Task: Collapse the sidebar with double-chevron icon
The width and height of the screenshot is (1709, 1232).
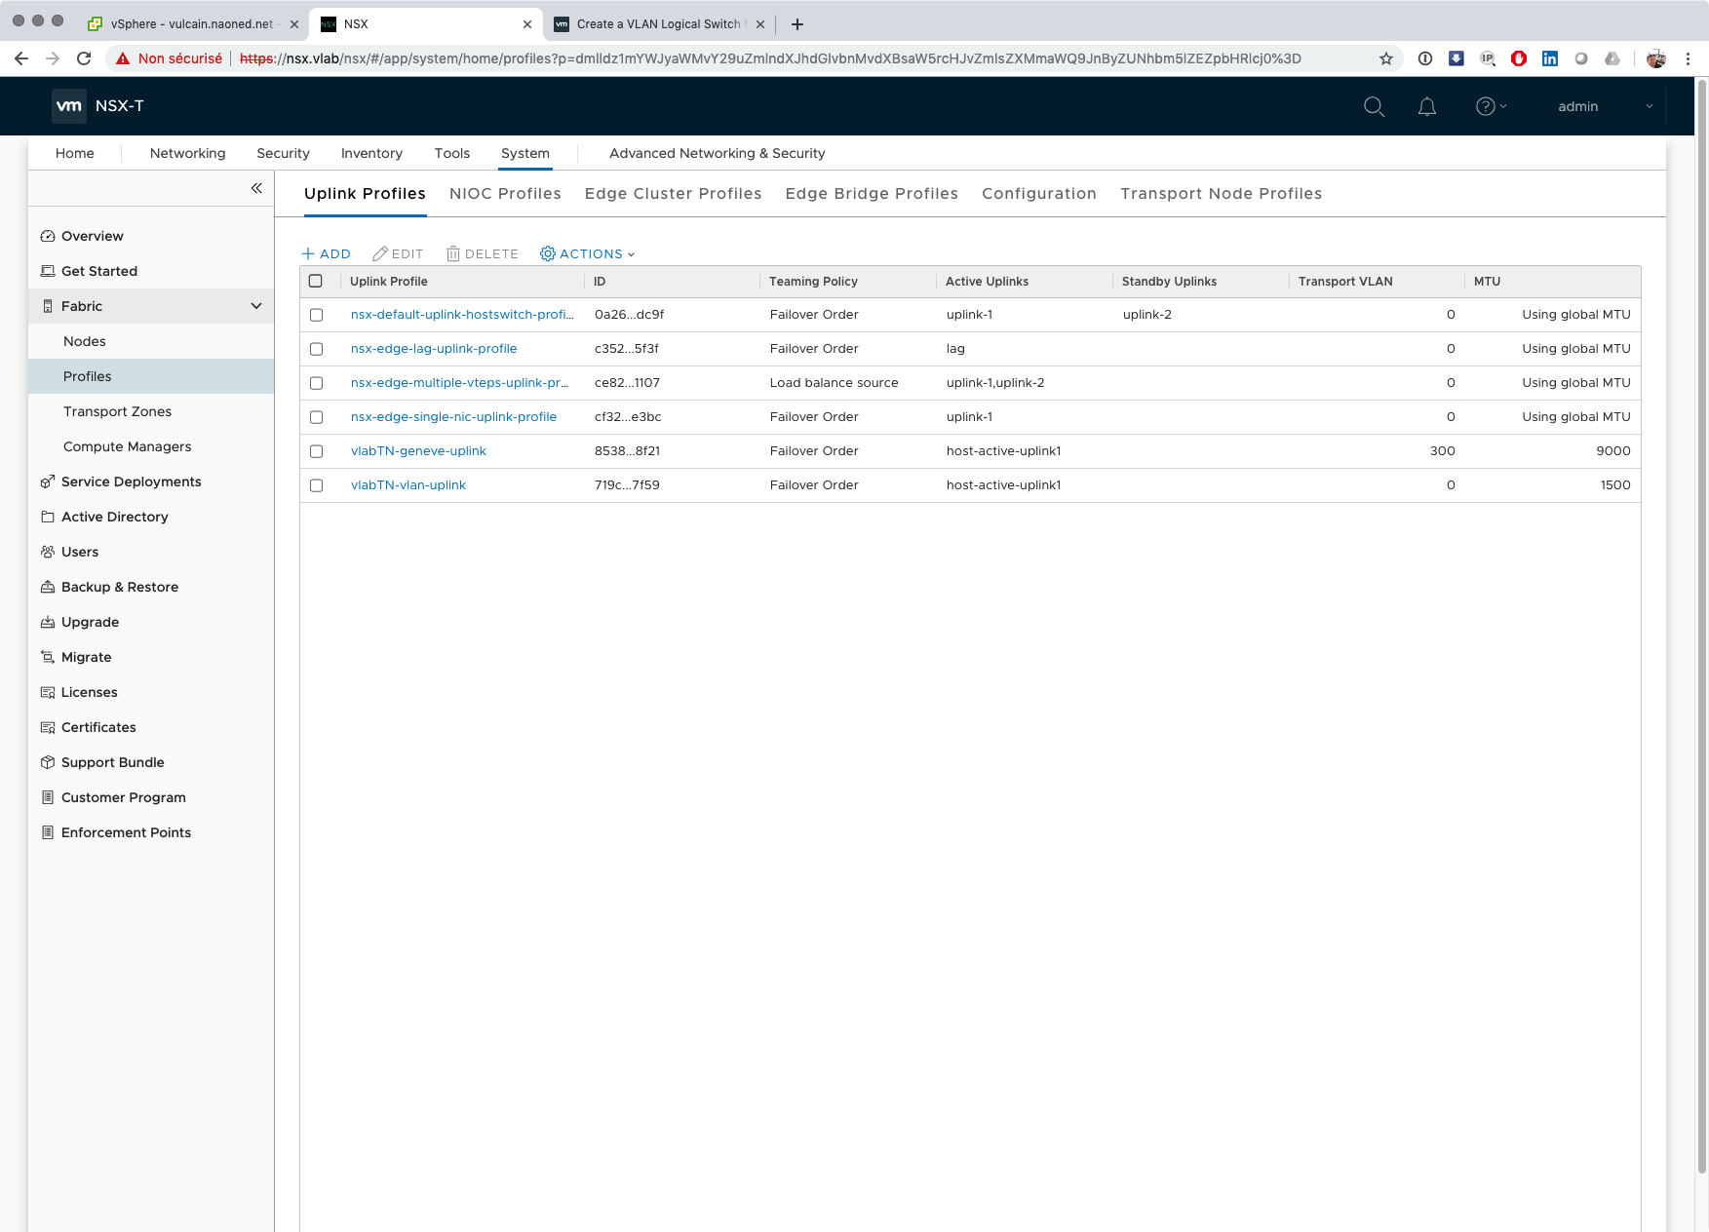Action: click(256, 188)
